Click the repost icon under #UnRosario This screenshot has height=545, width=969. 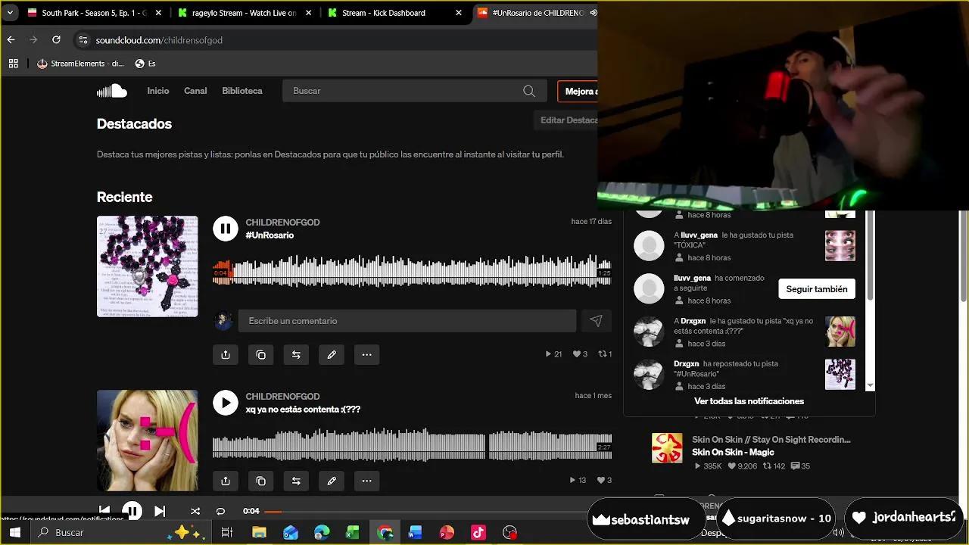[296, 354]
